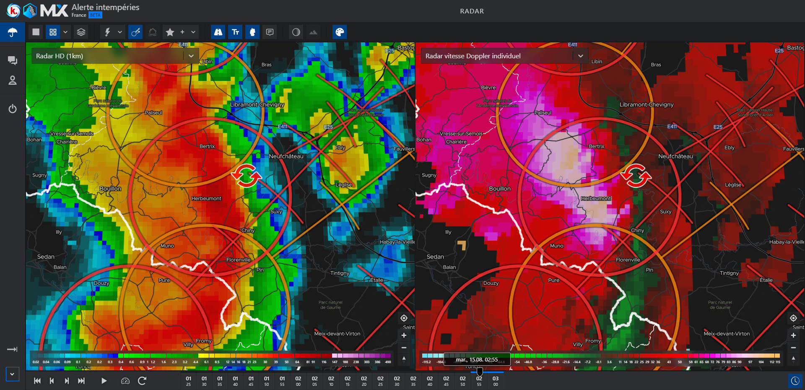The image size is (805, 390).
Task: Select the 03:00 timeline frame
Action: point(496,381)
